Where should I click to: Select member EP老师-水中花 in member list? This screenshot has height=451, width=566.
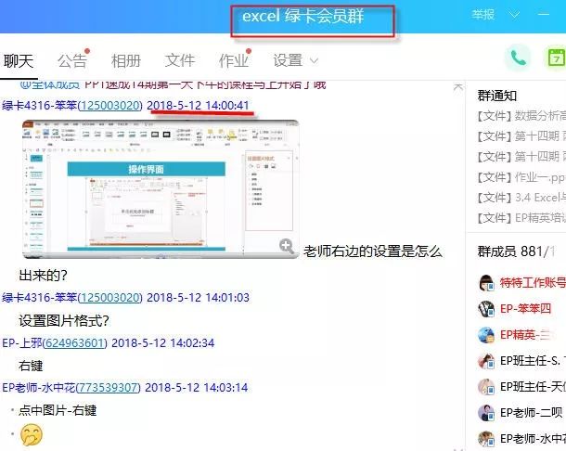(533, 439)
